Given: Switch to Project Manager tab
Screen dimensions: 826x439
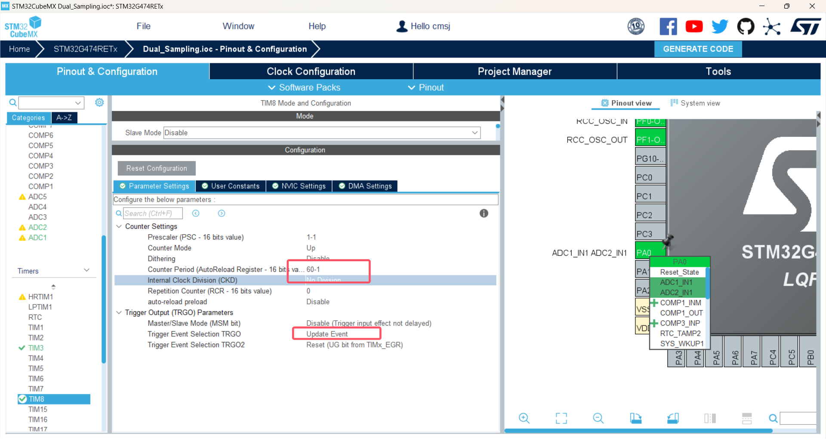Looking at the screenshot, I should click(x=515, y=71).
